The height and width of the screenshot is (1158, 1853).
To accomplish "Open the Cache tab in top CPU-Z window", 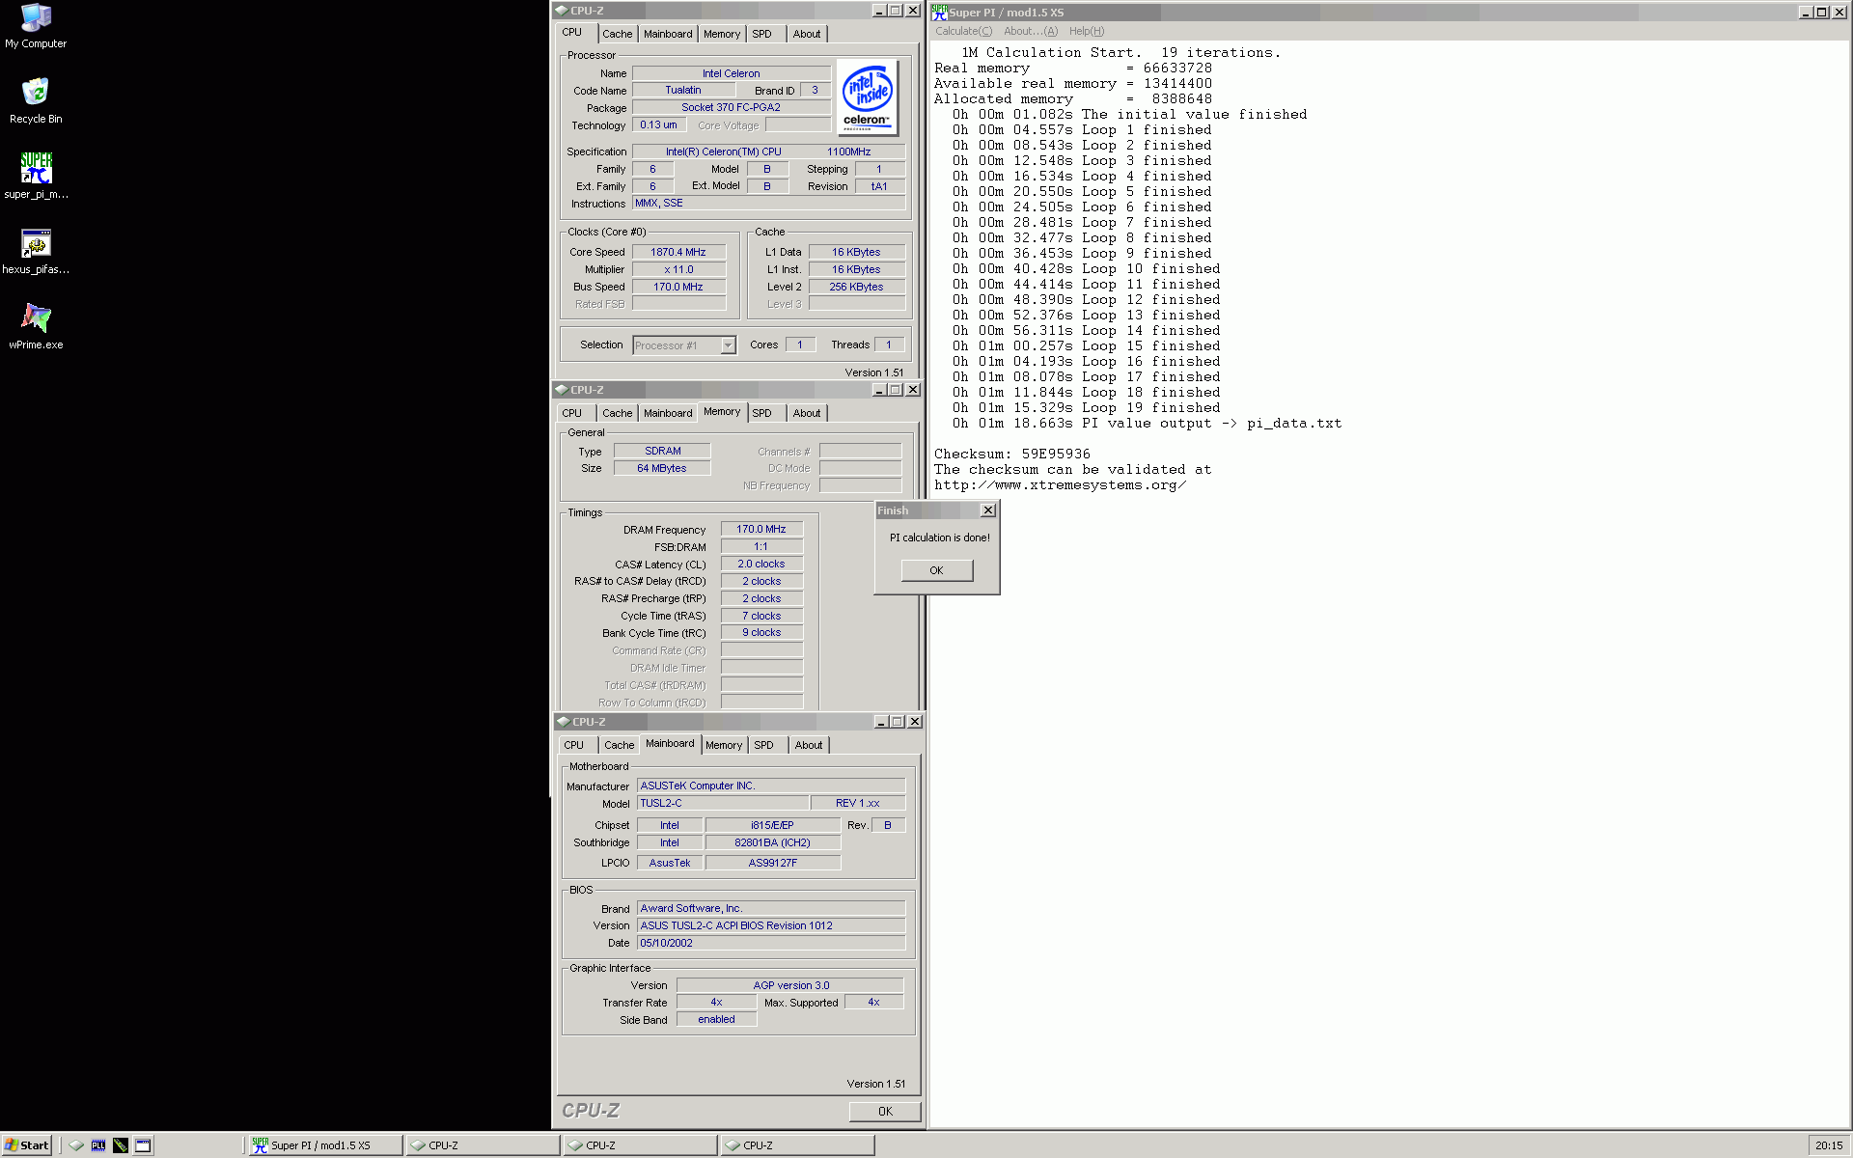I will coord(618,34).
